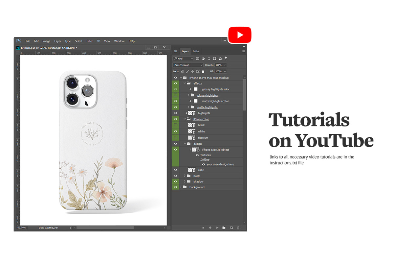Click the 62.74% zoom field
The image size is (394, 263).
[21, 227]
